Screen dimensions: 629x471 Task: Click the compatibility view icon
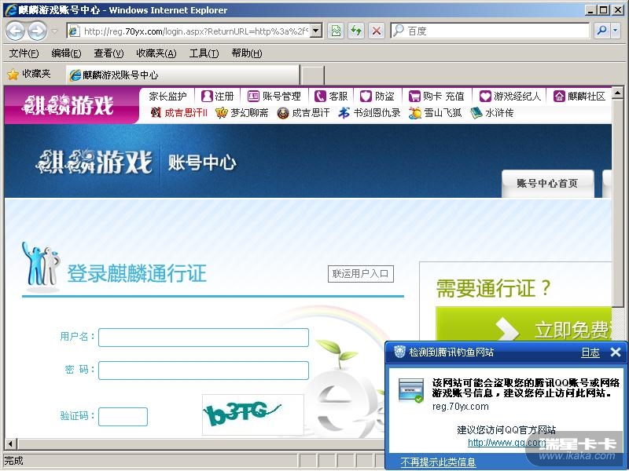click(x=337, y=31)
